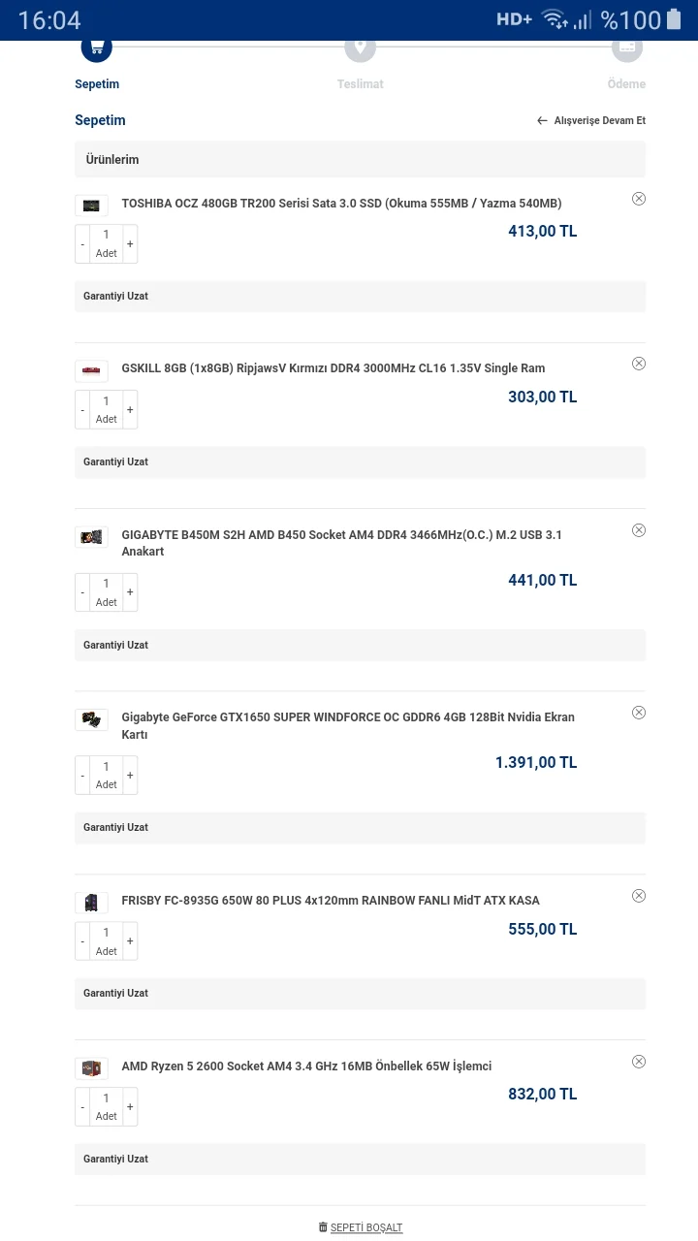Remove the GIGABYTE B450M anakart from cart
Image resolution: width=698 pixels, height=1241 pixels.
(x=639, y=530)
